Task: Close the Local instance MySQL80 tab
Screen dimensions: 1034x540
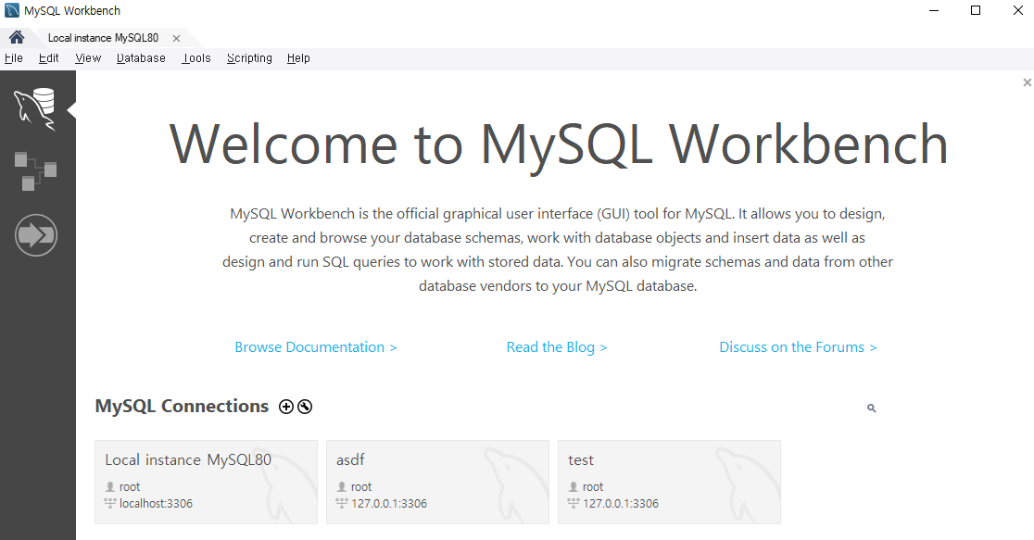Action: pos(176,38)
